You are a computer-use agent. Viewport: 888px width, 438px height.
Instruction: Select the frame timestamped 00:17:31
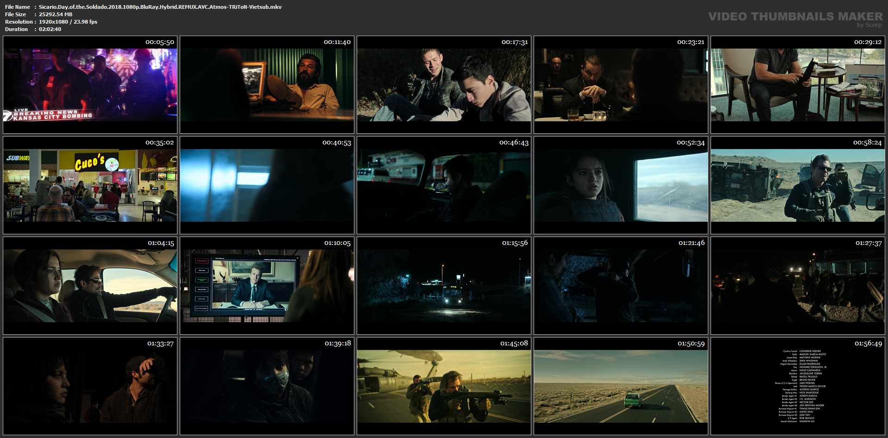coord(444,85)
